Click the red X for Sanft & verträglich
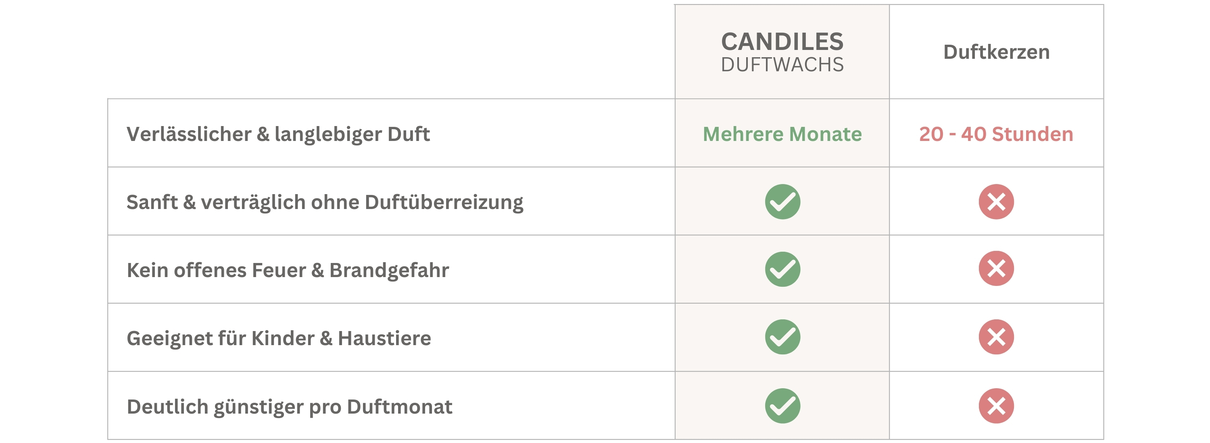 pos(996,202)
